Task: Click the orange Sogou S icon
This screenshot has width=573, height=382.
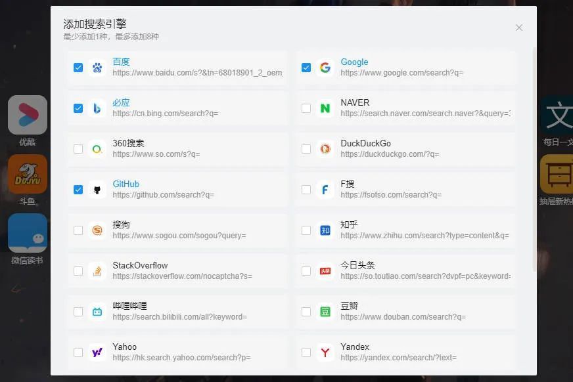Action: pos(97,230)
